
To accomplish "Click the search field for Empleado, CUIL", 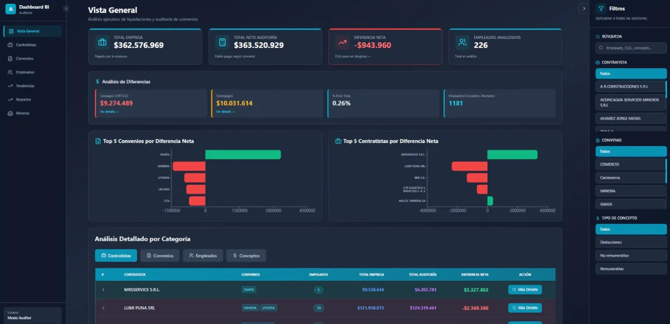I will [x=631, y=48].
